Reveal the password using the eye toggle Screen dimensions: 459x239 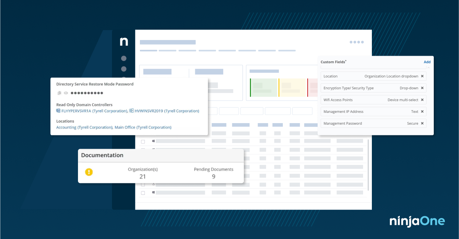pos(65,93)
